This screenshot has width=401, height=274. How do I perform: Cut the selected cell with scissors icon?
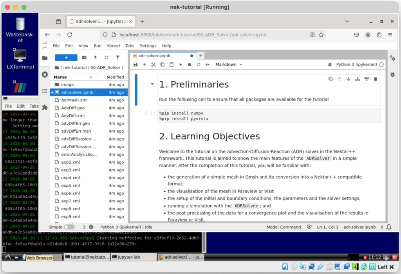tap(154, 65)
